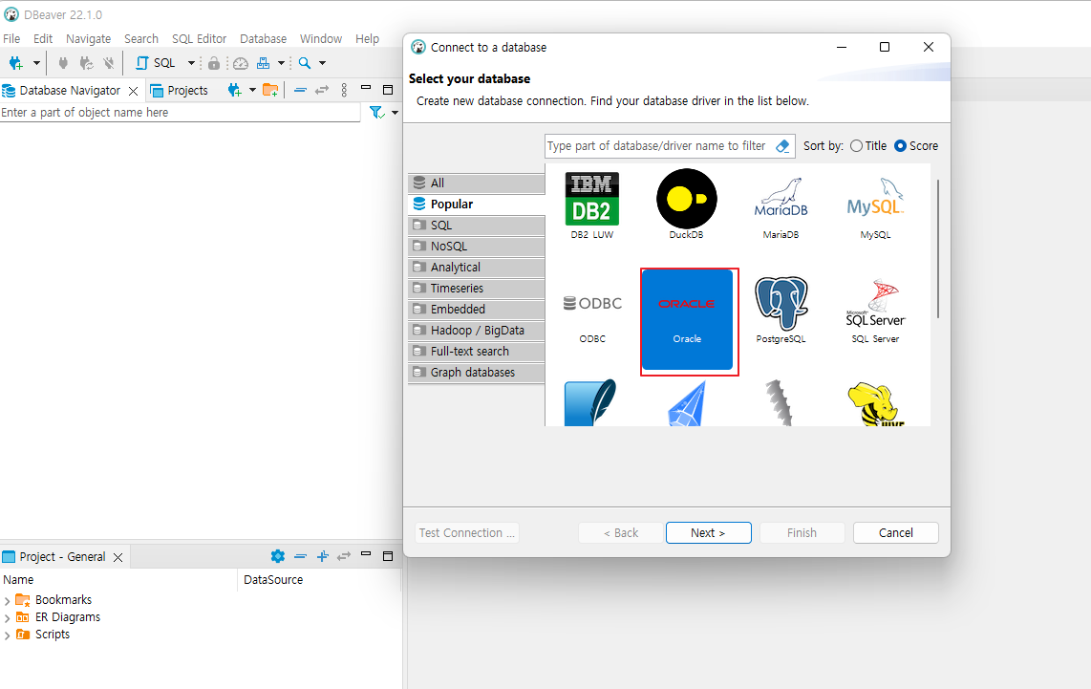The image size is (1091, 689).
Task: Switch to the Projects tab
Action: tap(180, 91)
